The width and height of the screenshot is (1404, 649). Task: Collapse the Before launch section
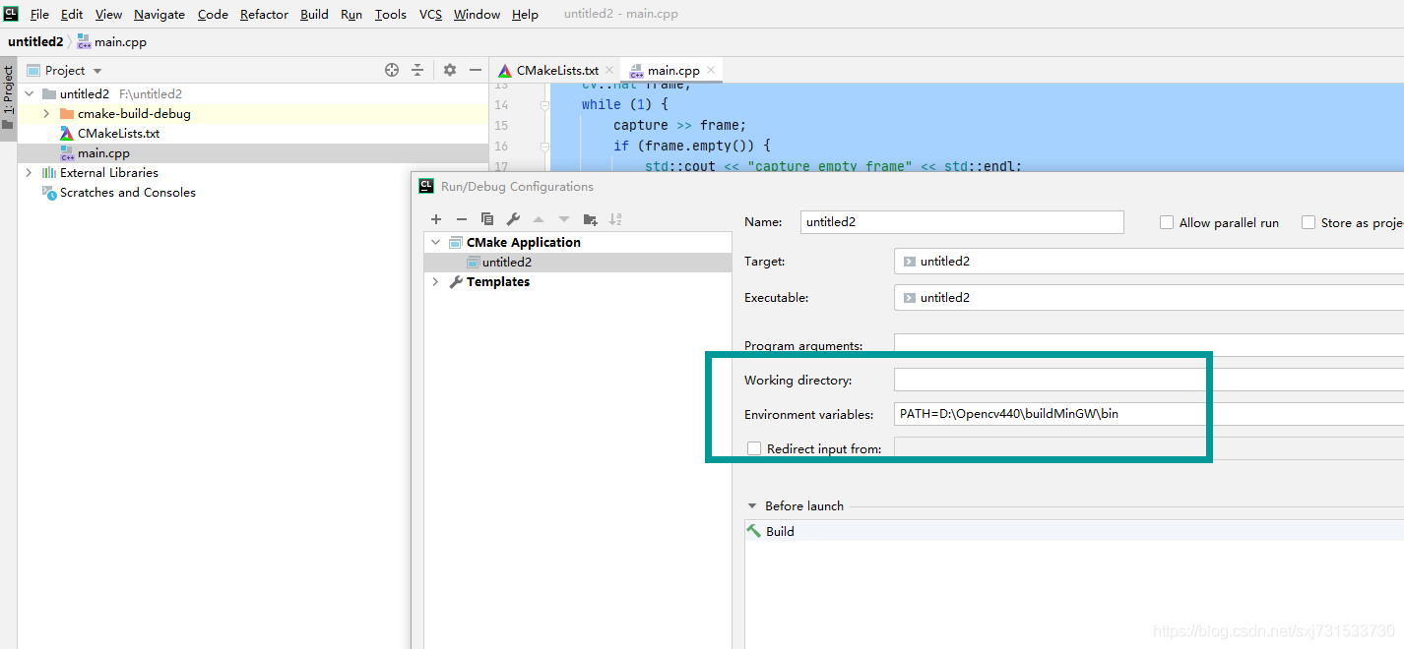(752, 505)
